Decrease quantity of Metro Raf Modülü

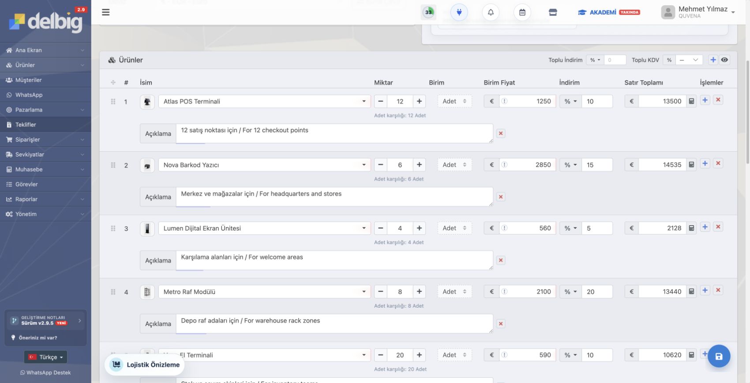click(x=381, y=292)
